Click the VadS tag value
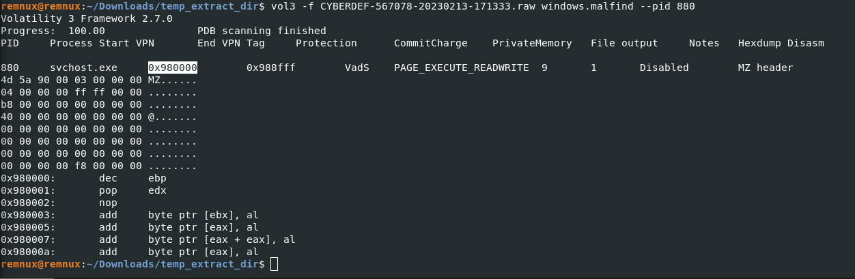This screenshot has width=855, height=279. pyautogui.click(x=357, y=68)
